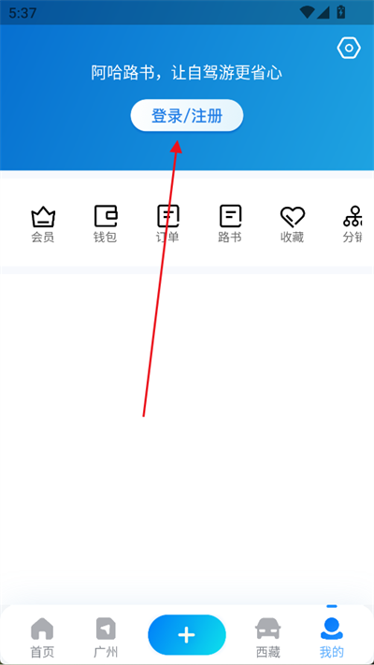Tap the battery status bar icon

click(x=341, y=12)
